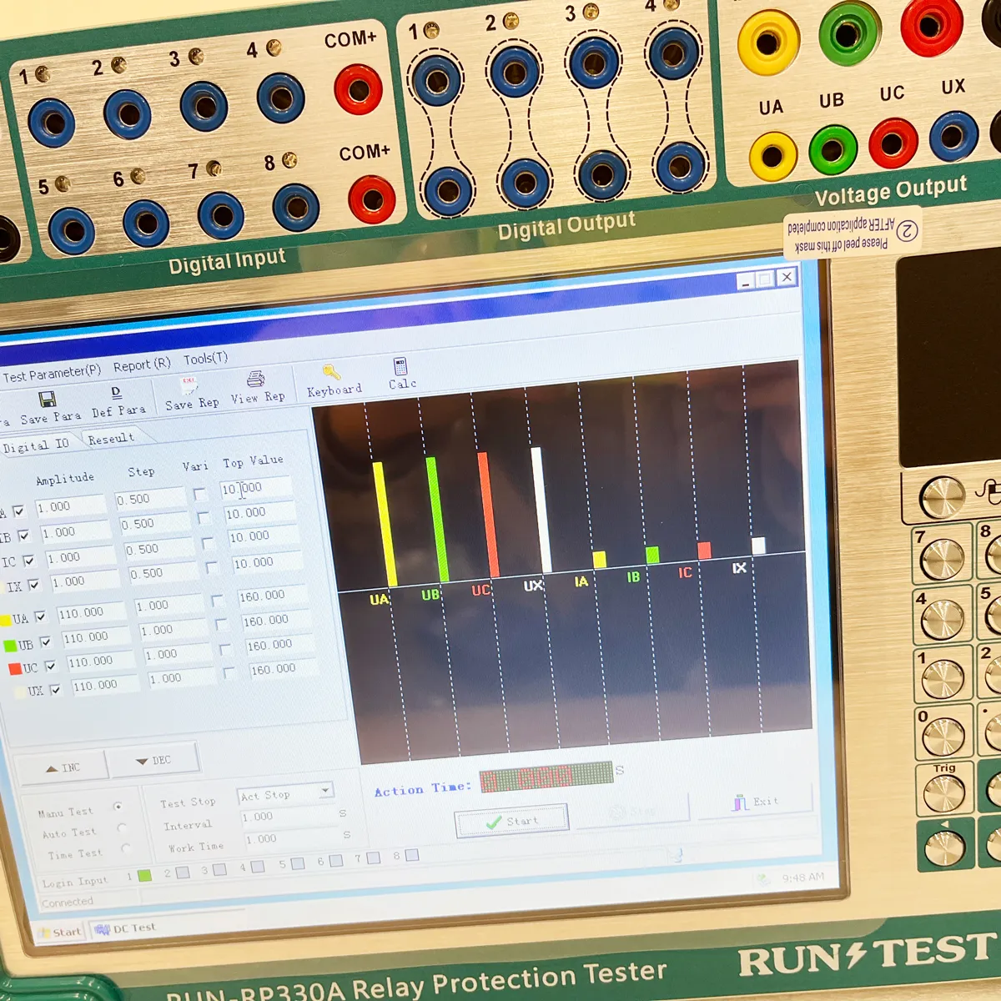The height and width of the screenshot is (1001, 1001).
Task: Open the Report (R) menu
Action: (142, 365)
